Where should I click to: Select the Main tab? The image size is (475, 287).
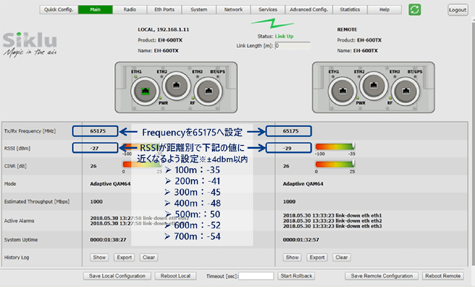pos(95,10)
